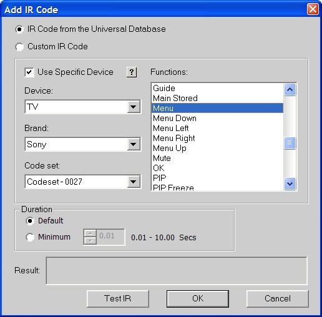Screen dimensions: 322x317
Task: Click the Minimum duration spinner up arrow
Action: point(90,233)
